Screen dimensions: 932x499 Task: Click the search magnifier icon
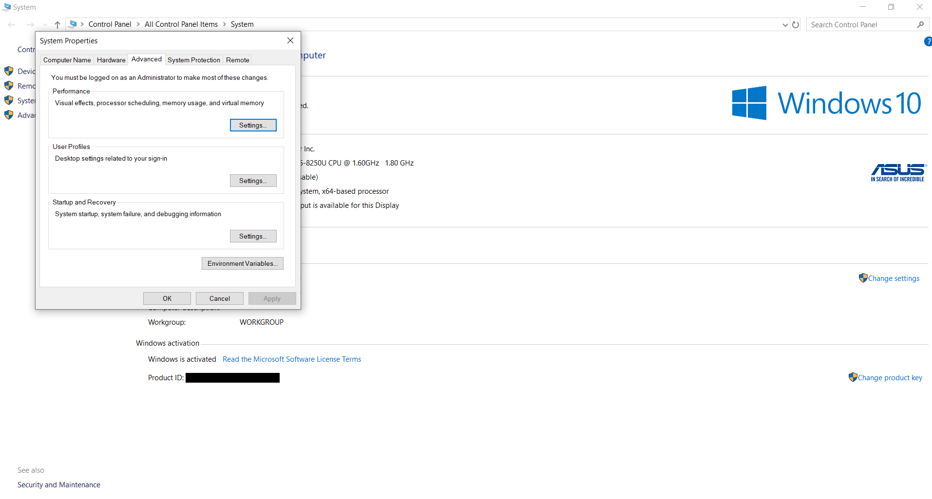point(920,24)
